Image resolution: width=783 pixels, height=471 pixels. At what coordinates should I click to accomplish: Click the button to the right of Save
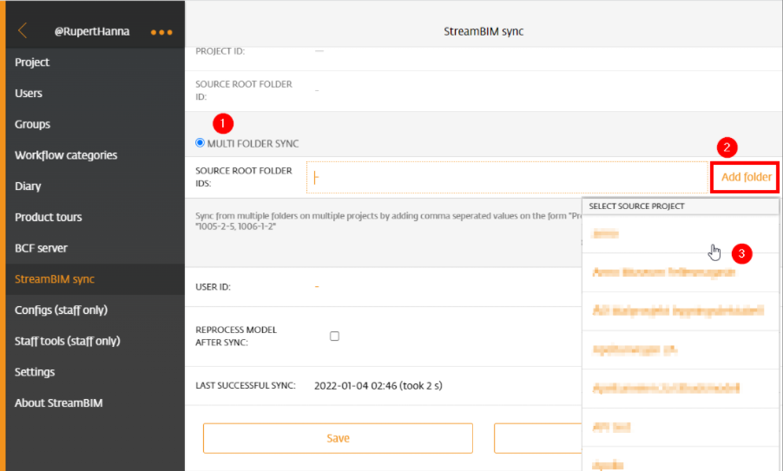(538, 438)
